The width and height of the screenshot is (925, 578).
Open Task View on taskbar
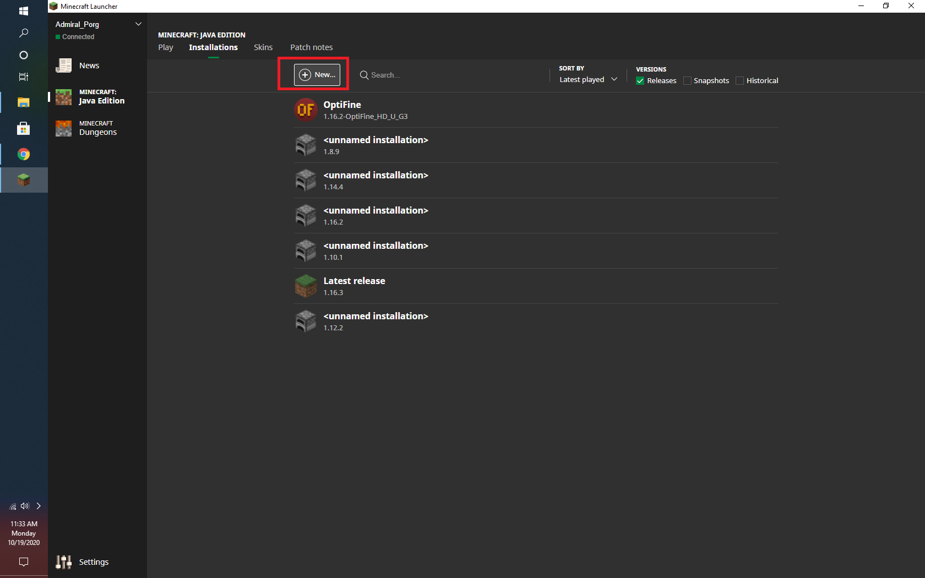24,77
